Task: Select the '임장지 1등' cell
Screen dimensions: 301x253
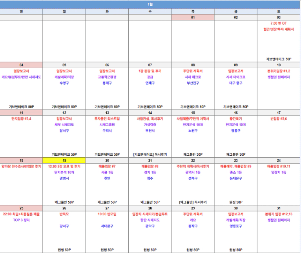Action: 279,173
